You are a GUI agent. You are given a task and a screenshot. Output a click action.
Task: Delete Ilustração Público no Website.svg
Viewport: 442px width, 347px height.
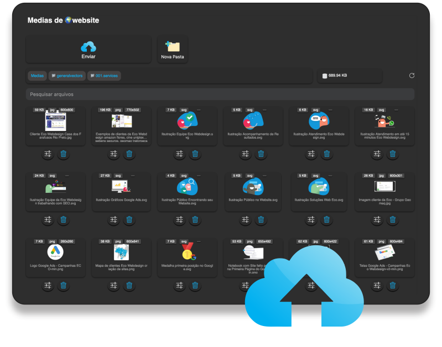tap(261, 220)
